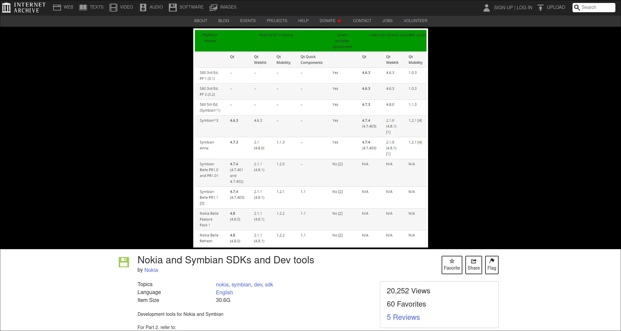Screen dimensions: 621x331
Task: Click the Internet Archive logo
Action: [x=23, y=8]
